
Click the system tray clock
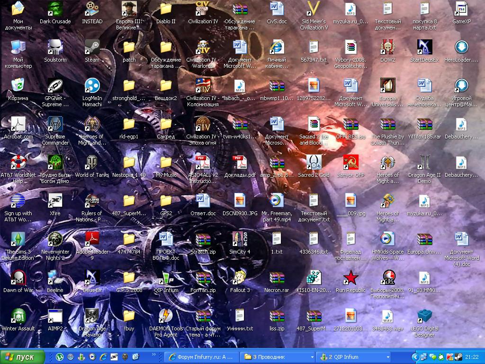click(472, 357)
